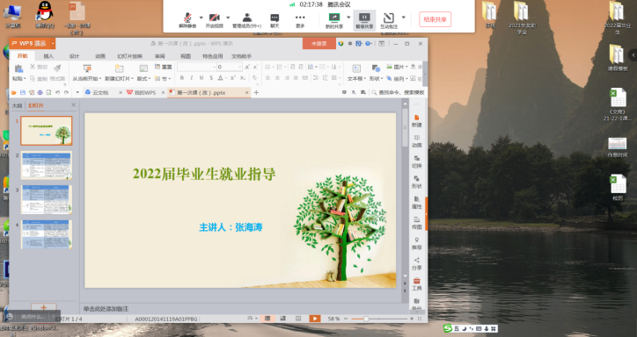Insert a text box from ribbon
Screen dimensions: 637x337
356,73
